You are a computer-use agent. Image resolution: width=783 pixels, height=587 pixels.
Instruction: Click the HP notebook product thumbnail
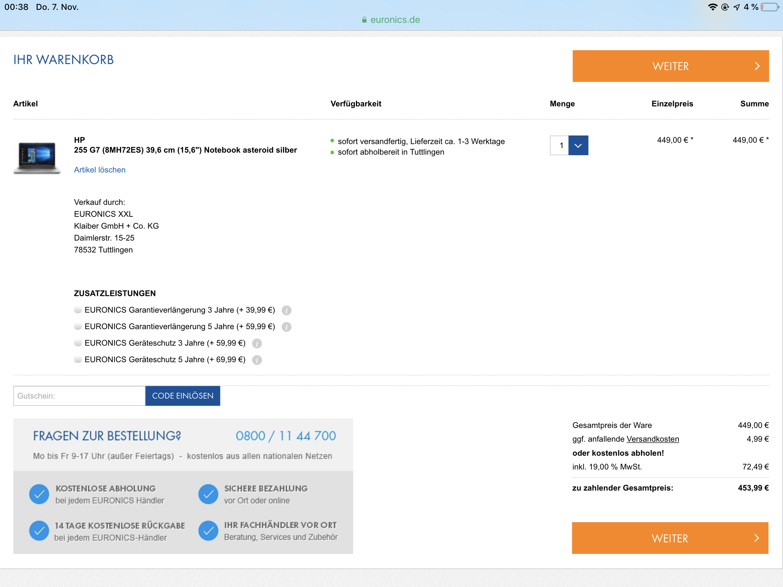37,157
